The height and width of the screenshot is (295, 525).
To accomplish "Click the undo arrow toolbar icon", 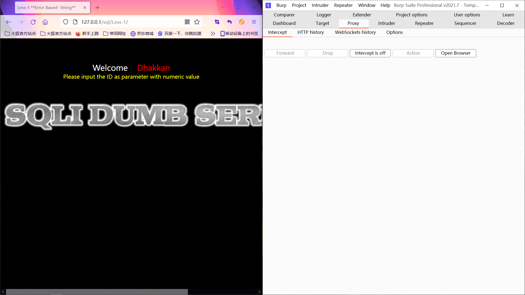I will pos(229,22).
